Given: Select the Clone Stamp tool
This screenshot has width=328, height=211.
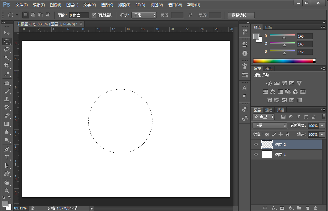Looking at the screenshot, I should (7, 99).
